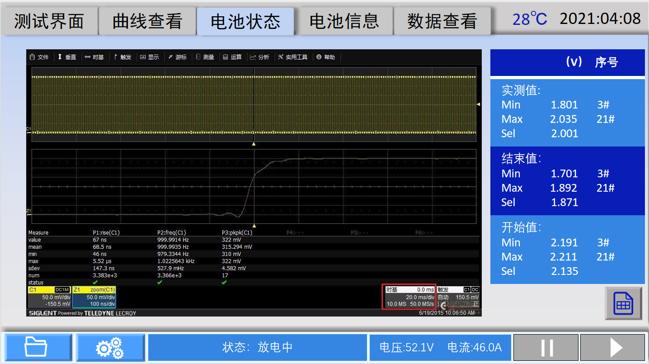Open the folder icon button

36,347
